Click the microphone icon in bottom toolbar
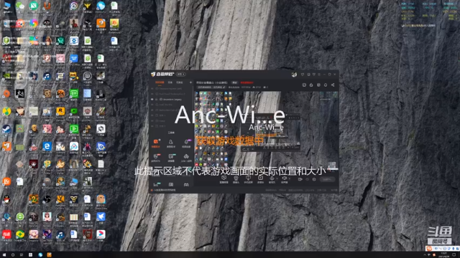460x258 pixels. click(272, 178)
